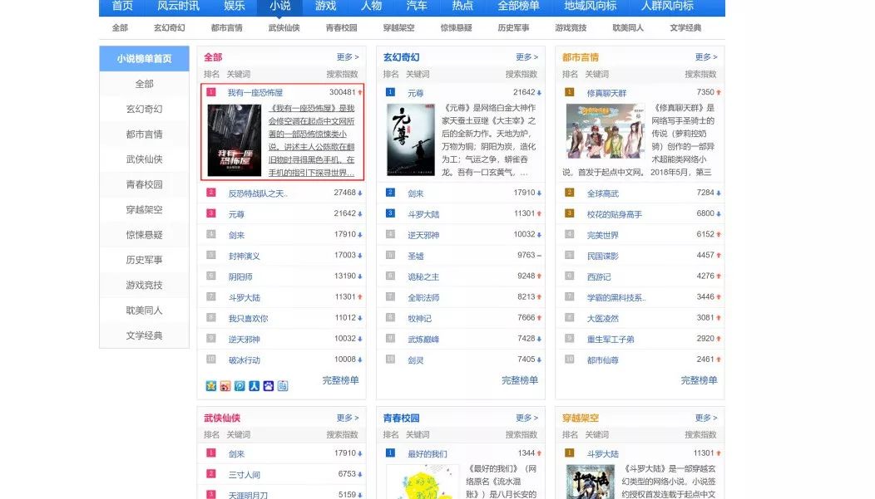875x499 pixels.
Task: Open the 反恐特战队之天.. novel link
Action: click(x=257, y=193)
